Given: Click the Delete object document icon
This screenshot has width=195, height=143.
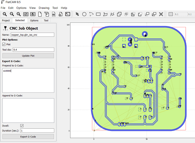Looking at the screenshot, I should 60,14.
